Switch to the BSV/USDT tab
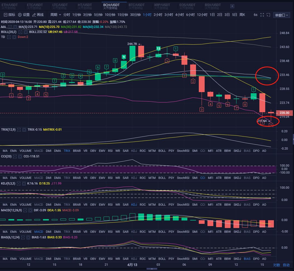294x271 pixels. tap(213, 6)
